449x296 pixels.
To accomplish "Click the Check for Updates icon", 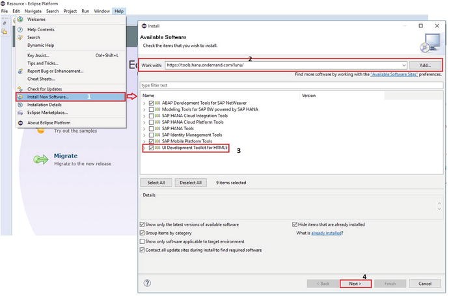I will 20,89.
